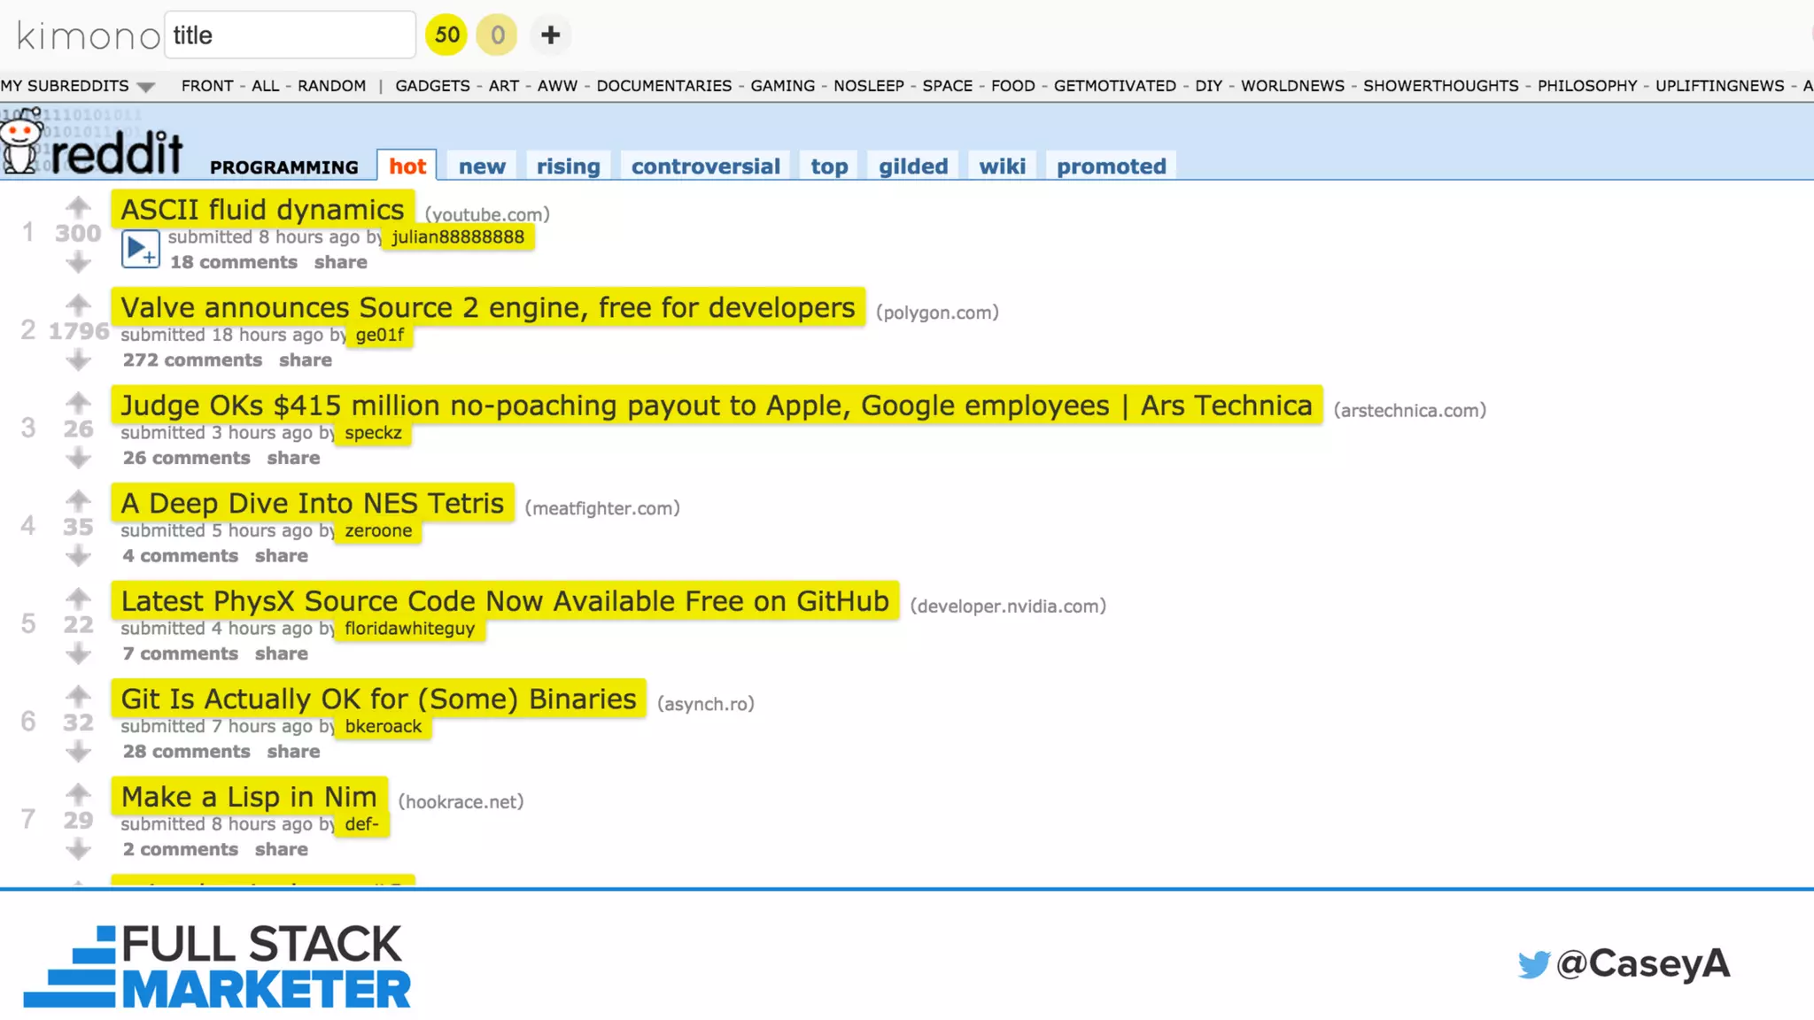Expand the YouTube video preview icon
This screenshot has height=1020, width=1814.
[140, 250]
